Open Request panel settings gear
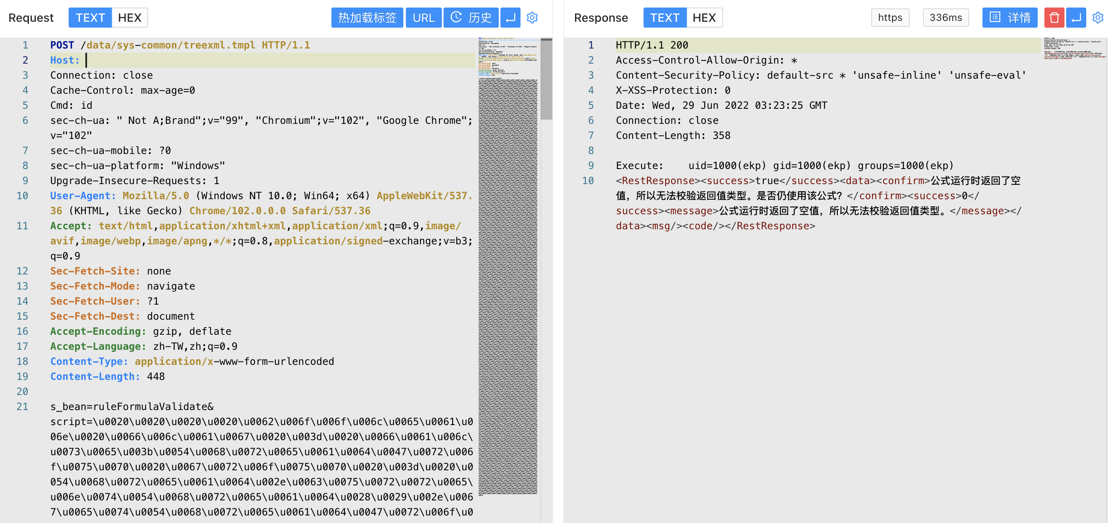 coord(532,18)
